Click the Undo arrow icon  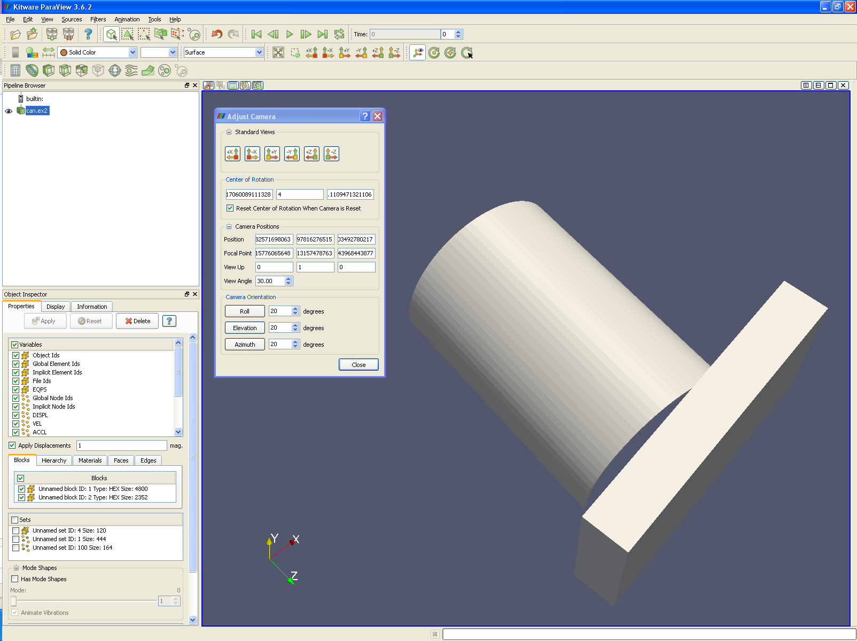click(x=217, y=34)
